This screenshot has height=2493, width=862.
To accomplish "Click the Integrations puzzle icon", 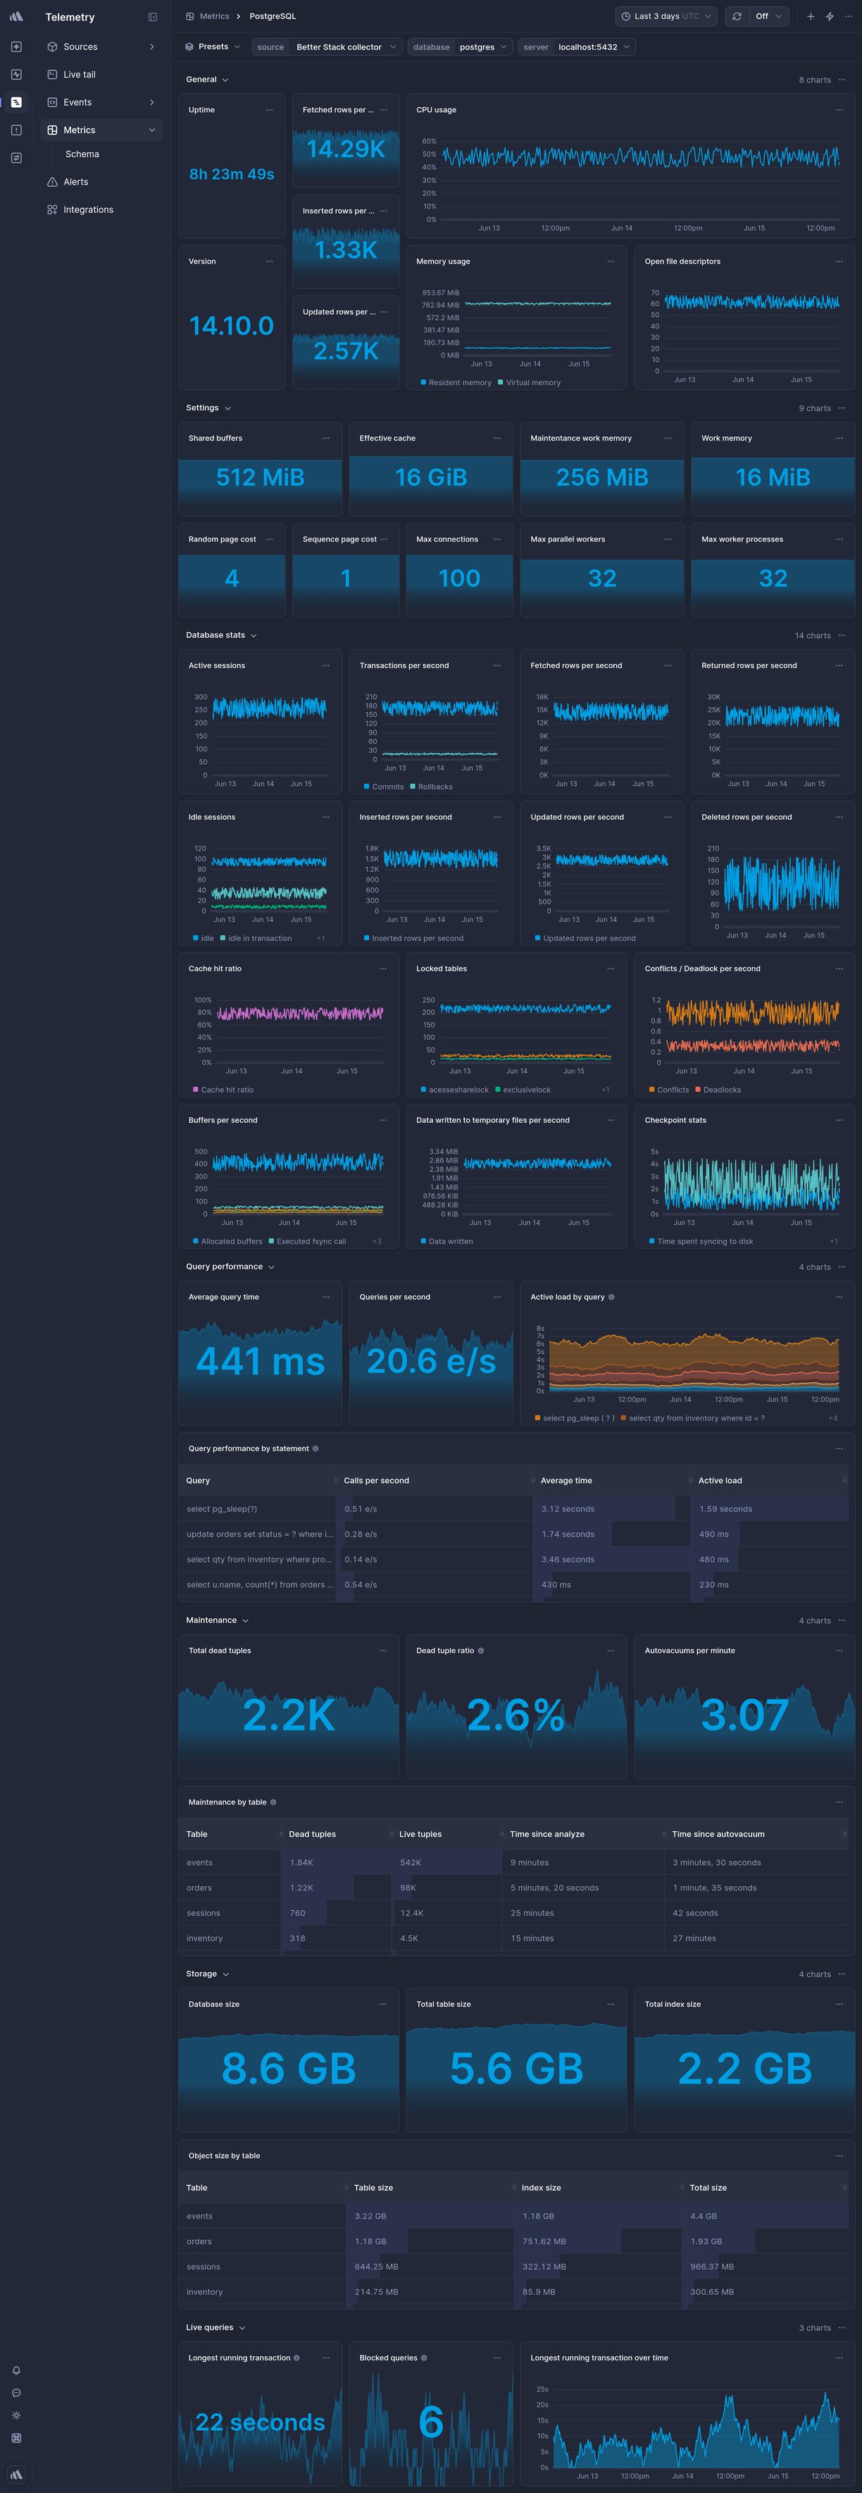I will point(52,209).
